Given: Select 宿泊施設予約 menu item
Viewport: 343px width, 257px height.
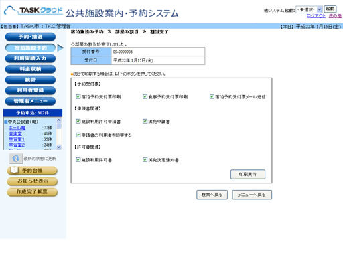Looking at the screenshot, I should tap(30, 48).
